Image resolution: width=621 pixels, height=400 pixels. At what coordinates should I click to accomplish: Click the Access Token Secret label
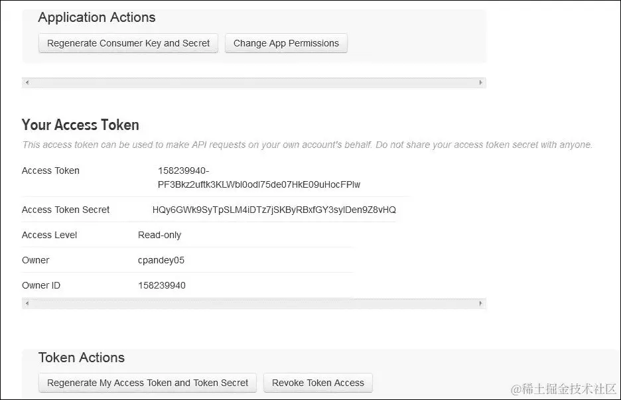[x=66, y=210]
